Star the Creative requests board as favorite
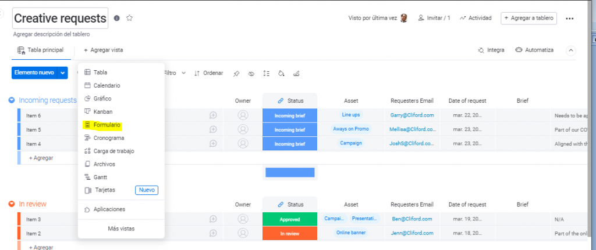596x250 pixels. point(129,18)
